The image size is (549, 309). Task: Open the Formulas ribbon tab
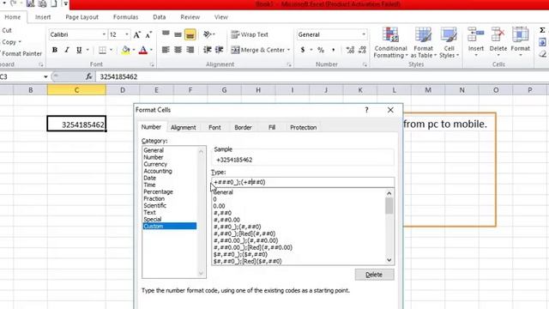[126, 17]
